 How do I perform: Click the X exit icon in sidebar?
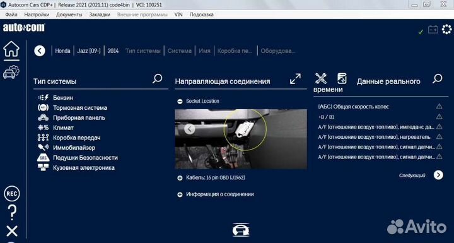click(12, 231)
